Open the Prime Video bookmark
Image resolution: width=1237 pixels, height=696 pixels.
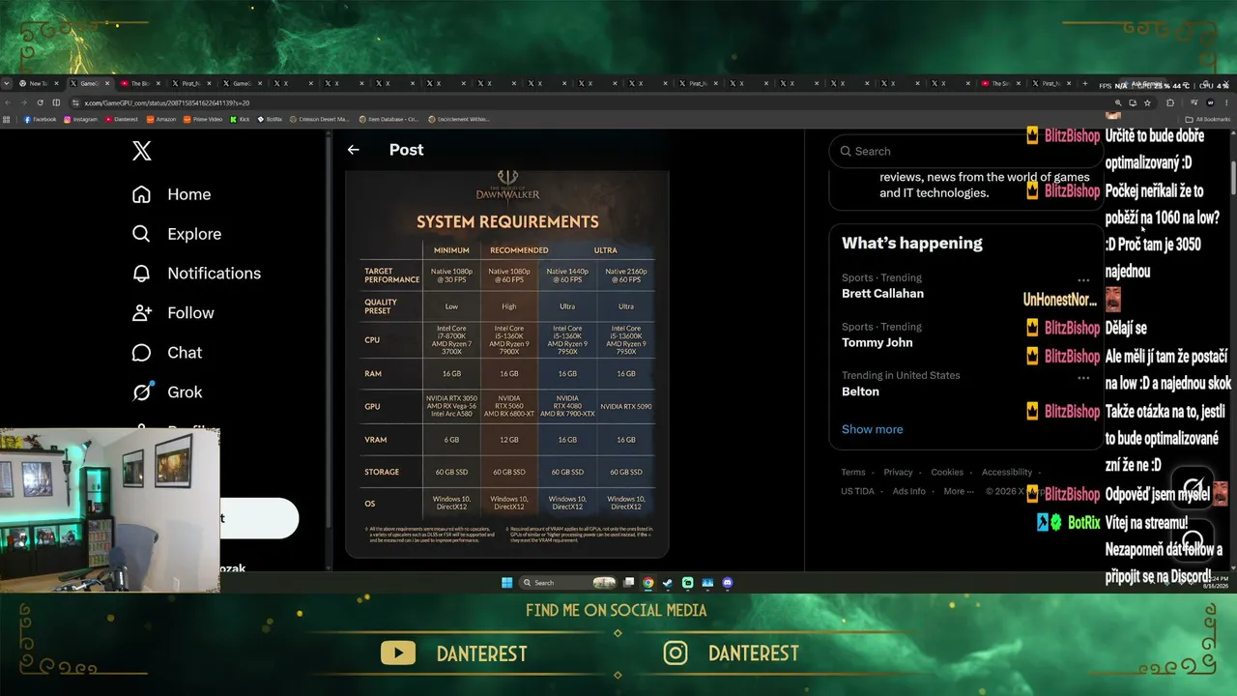click(203, 119)
